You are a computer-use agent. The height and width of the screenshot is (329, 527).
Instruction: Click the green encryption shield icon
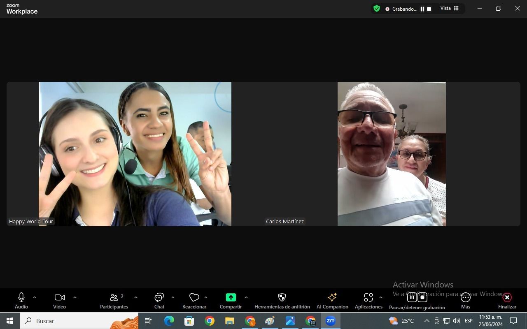click(x=377, y=8)
